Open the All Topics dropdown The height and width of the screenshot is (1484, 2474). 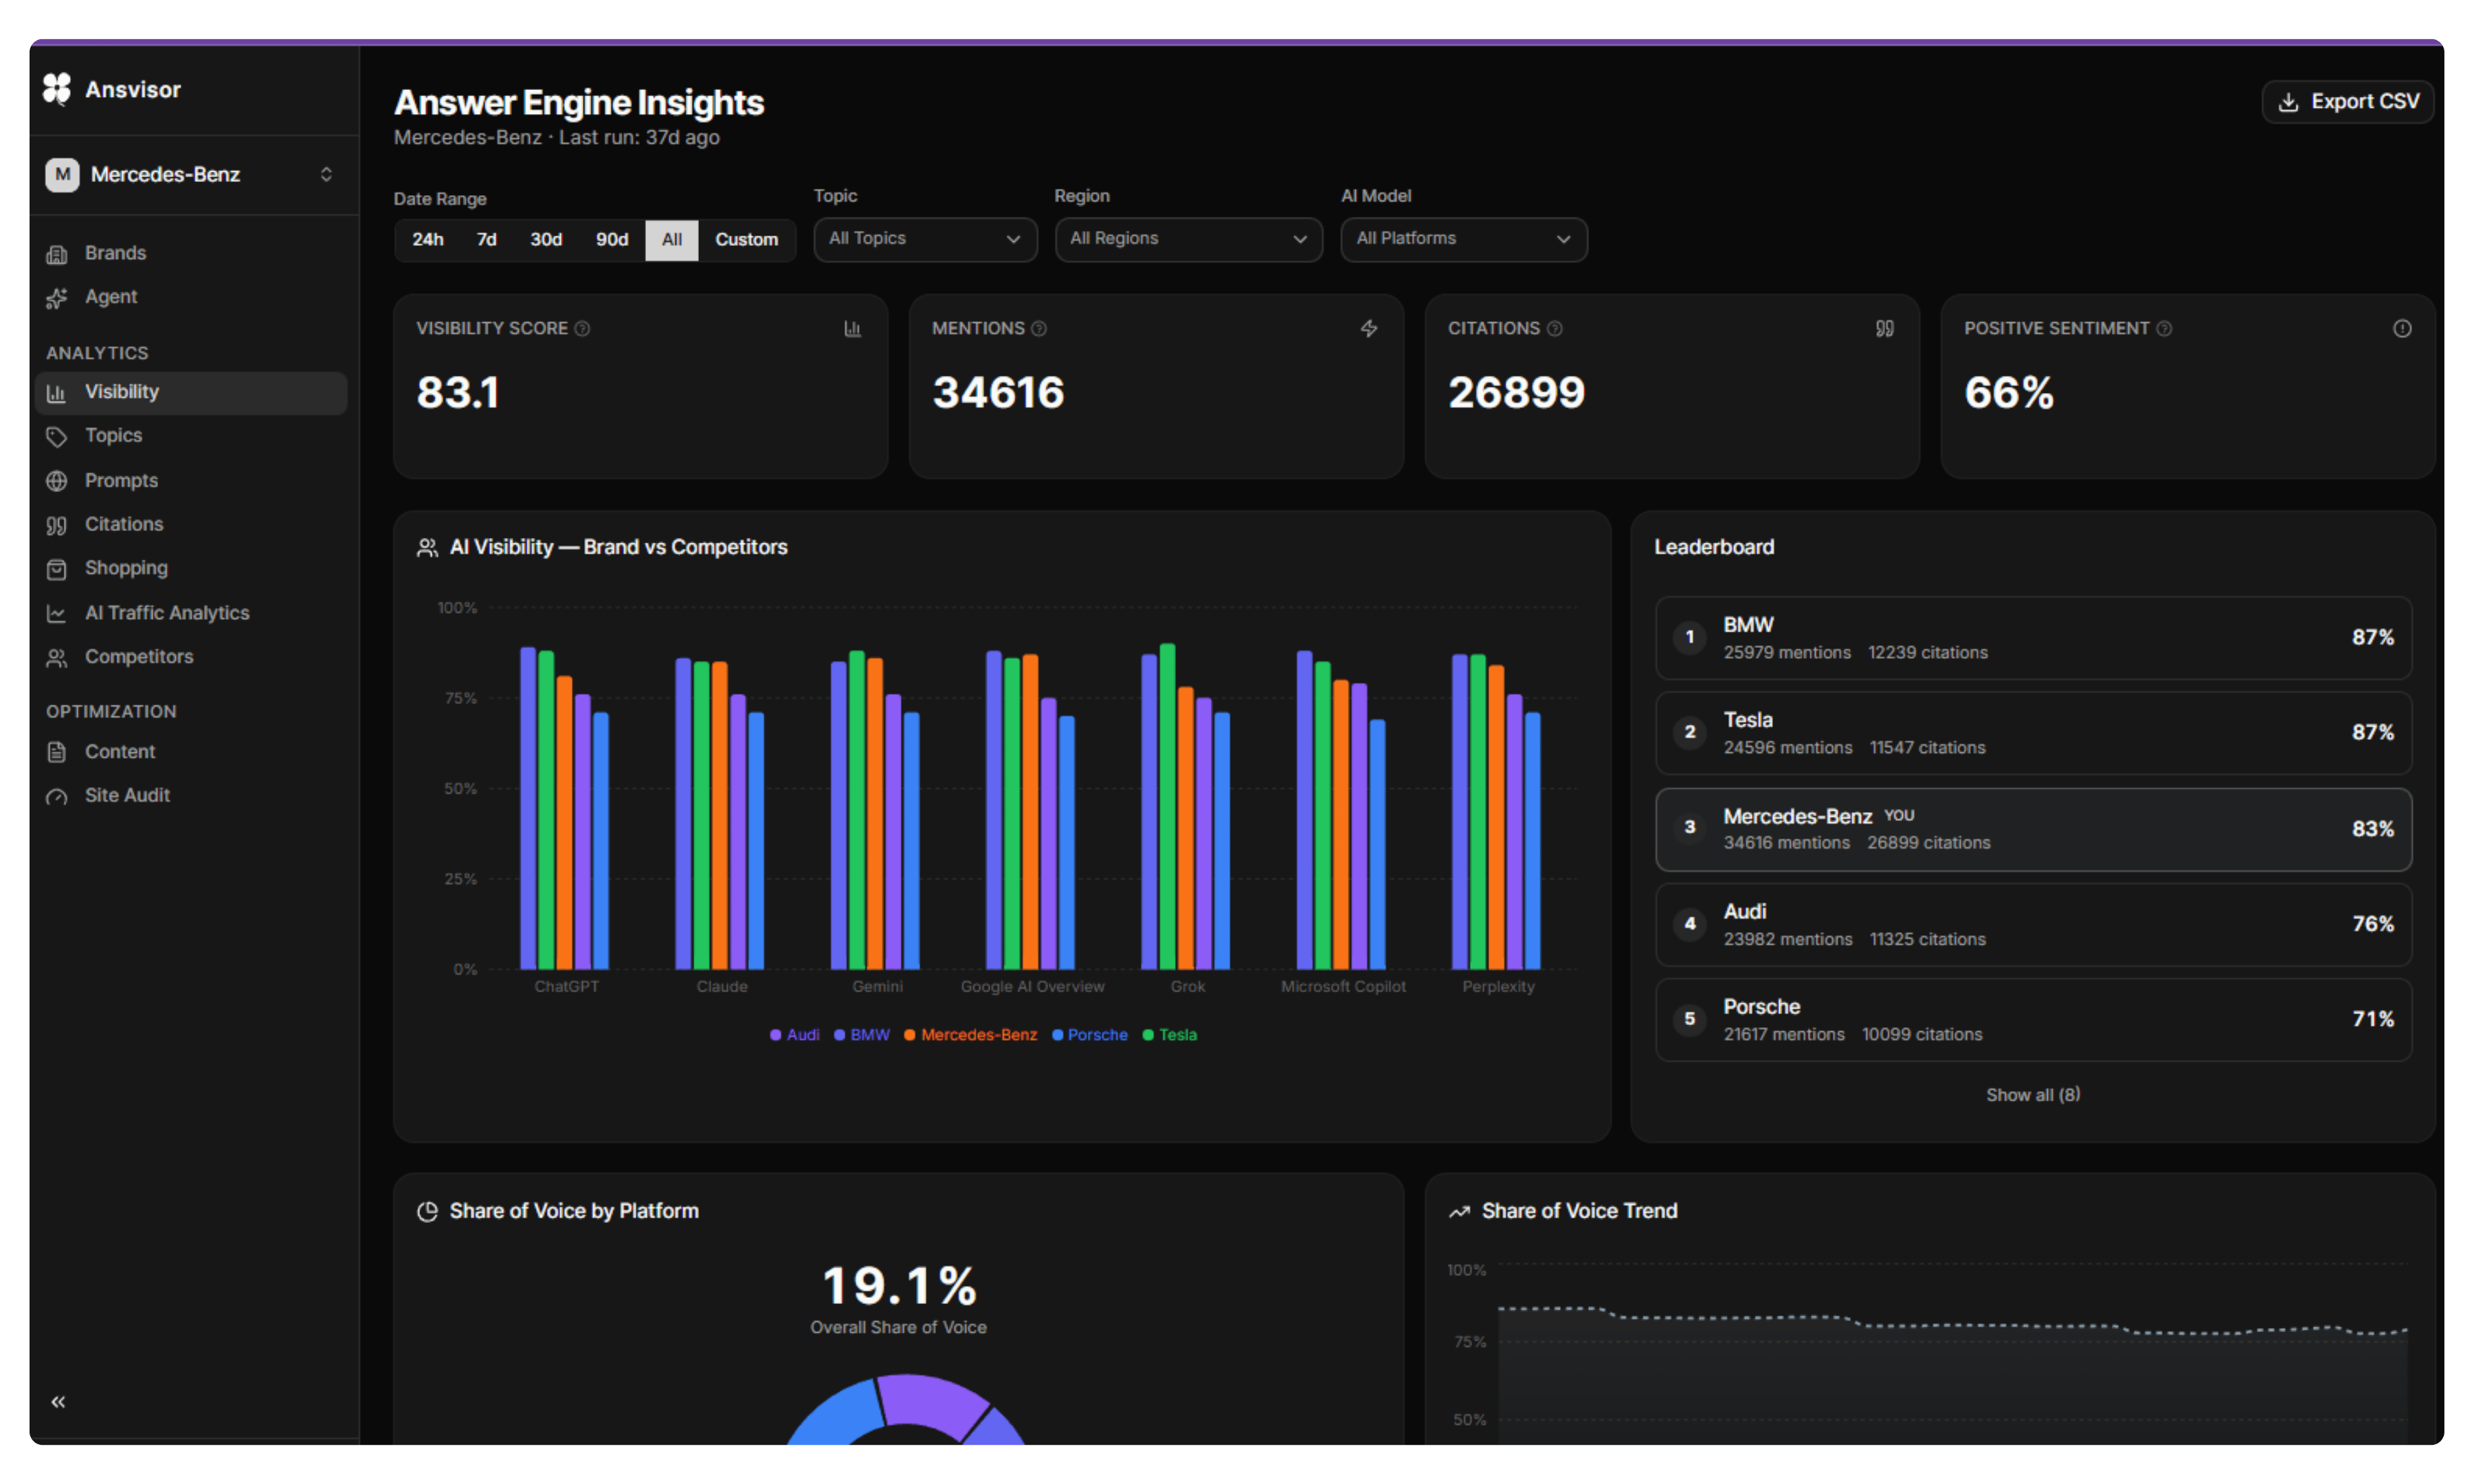[925, 240]
